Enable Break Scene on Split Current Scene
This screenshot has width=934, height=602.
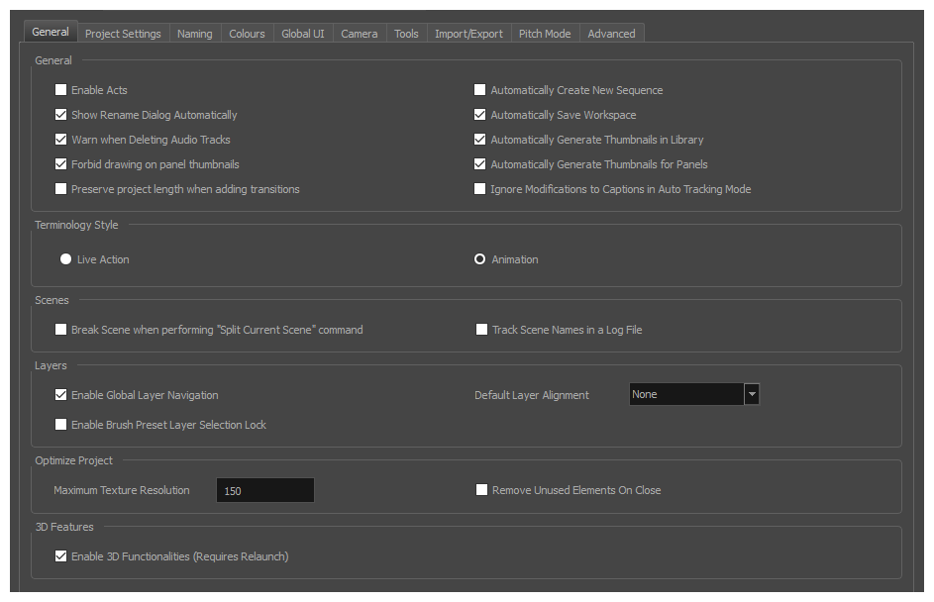click(x=60, y=330)
